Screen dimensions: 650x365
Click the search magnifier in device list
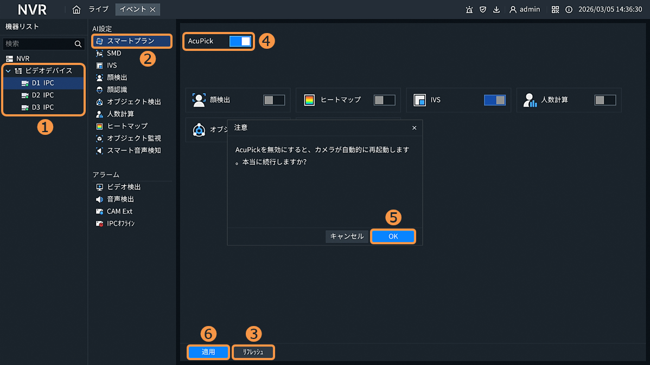pyautogui.click(x=78, y=44)
